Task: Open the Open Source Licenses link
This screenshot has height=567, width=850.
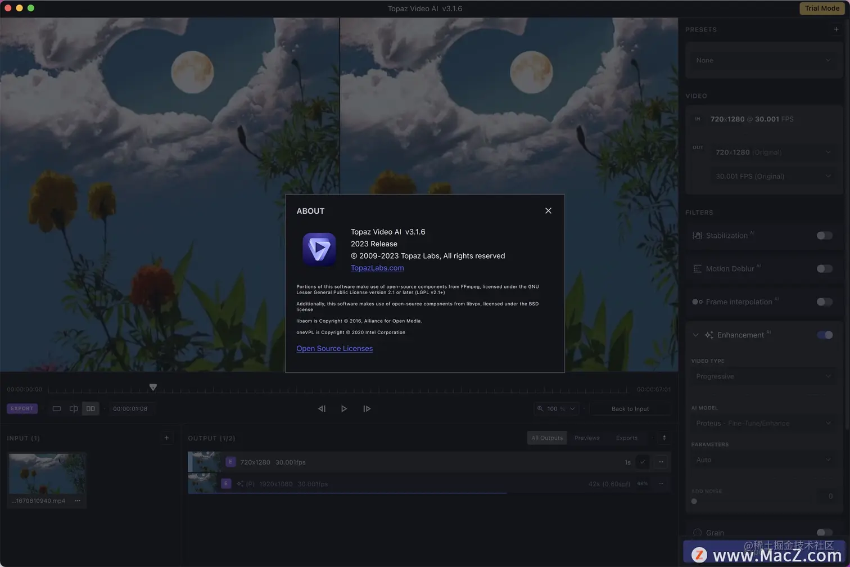Action: (334, 348)
